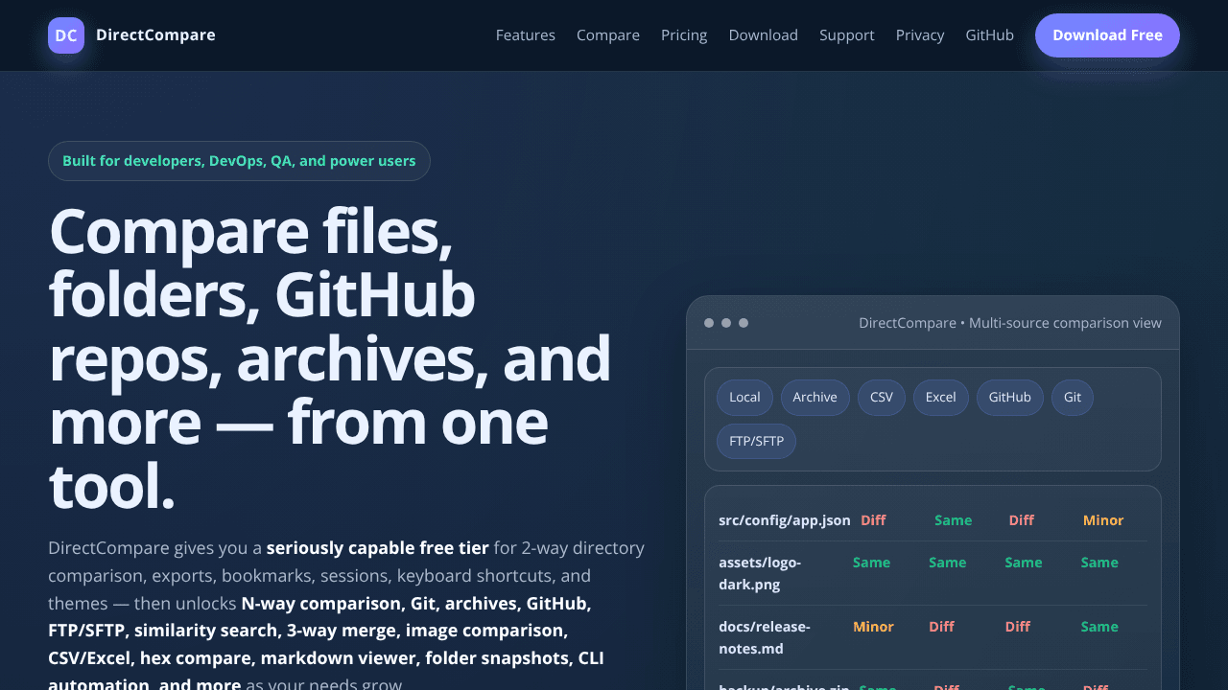Image resolution: width=1228 pixels, height=690 pixels.
Task: Select the Local source chip
Action: tap(744, 398)
